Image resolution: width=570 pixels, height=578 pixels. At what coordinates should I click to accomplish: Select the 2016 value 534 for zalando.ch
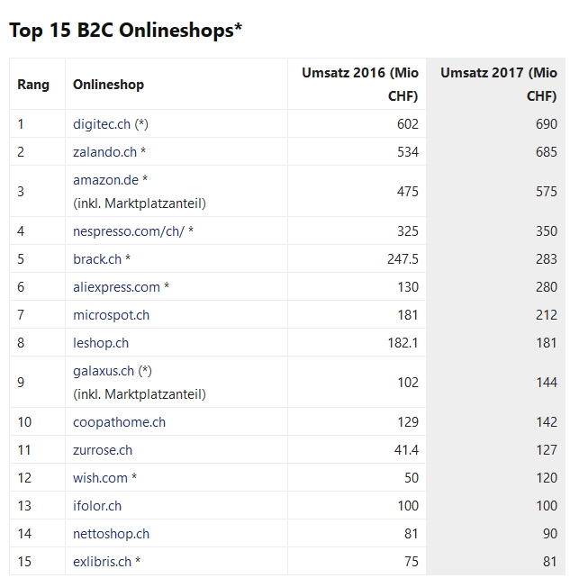coord(408,152)
